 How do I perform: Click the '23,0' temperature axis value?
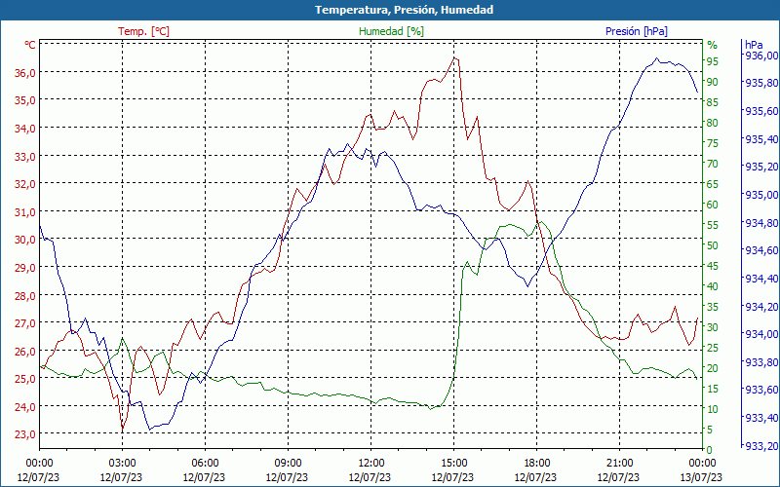pyautogui.click(x=26, y=434)
